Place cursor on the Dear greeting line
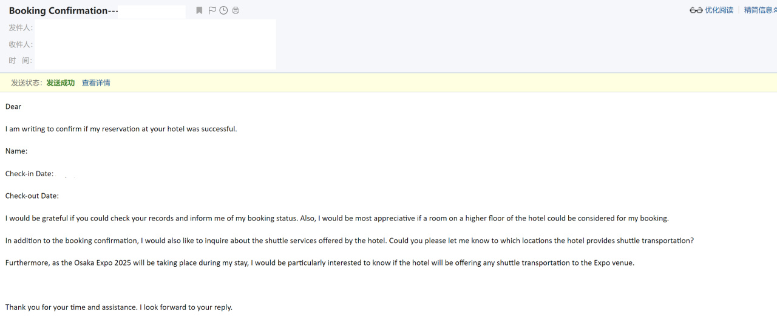 (x=13, y=106)
